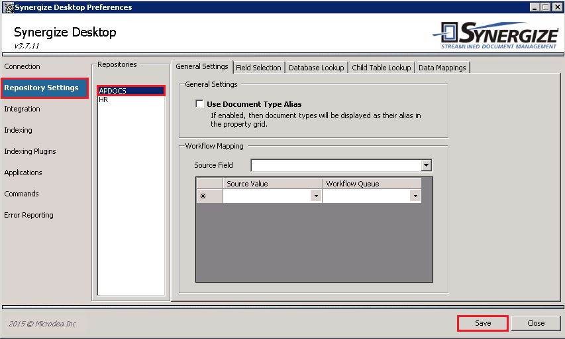Open the Child Table Lookup tab

pyautogui.click(x=382, y=68)
